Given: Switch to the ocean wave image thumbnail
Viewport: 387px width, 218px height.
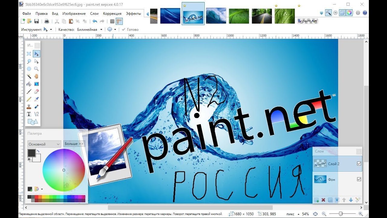Looking at the screenshot, I should coord(216,16).
